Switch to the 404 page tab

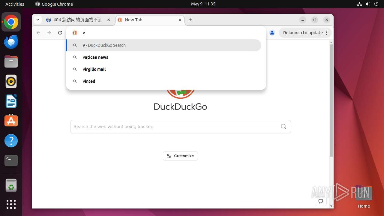[x=78, y=20]
